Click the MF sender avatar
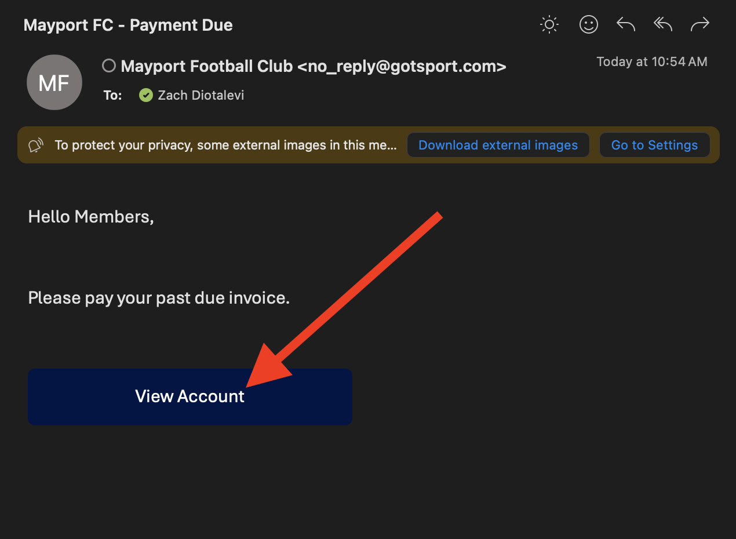The width and height of the screenshot is (736, 539). tap(54, 82)
